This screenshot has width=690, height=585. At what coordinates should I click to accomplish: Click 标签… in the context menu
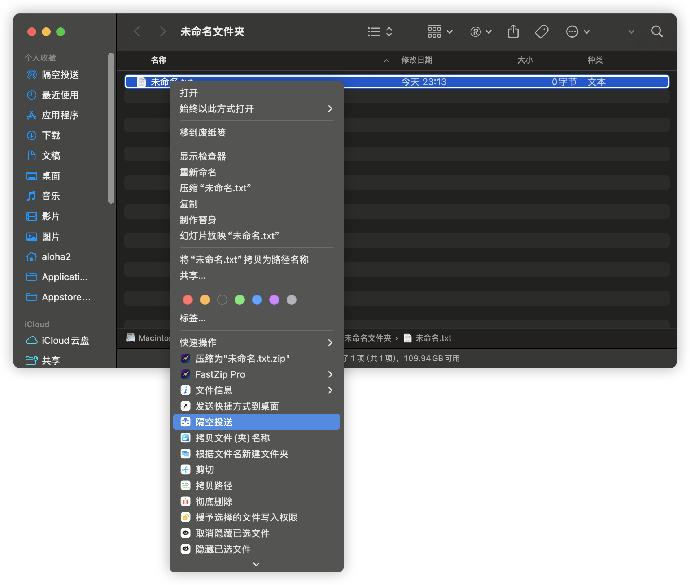click(x=193, y=318)
